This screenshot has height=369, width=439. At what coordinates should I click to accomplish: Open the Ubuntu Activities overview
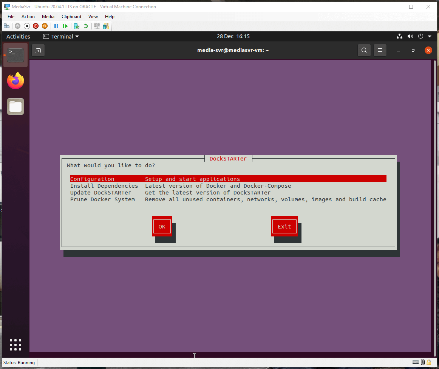18,36
